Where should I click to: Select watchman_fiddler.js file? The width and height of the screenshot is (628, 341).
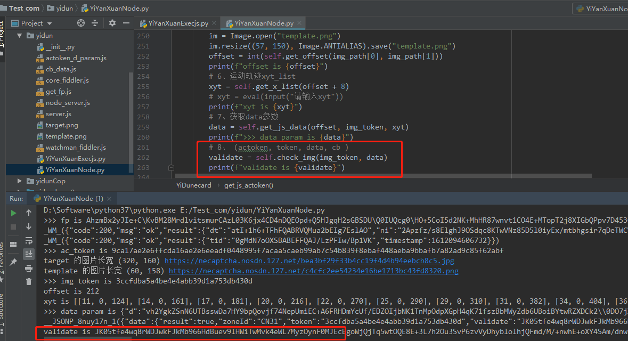[x=71, y=148]
